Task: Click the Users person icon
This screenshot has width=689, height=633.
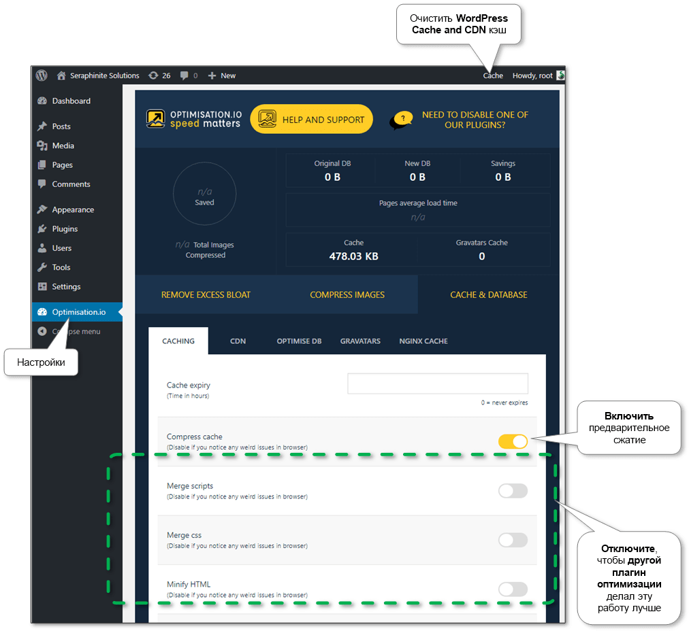Action: coord(42,248)
